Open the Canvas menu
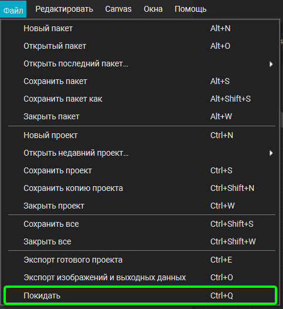Screen dimensions: 283x309 point(118,9)
